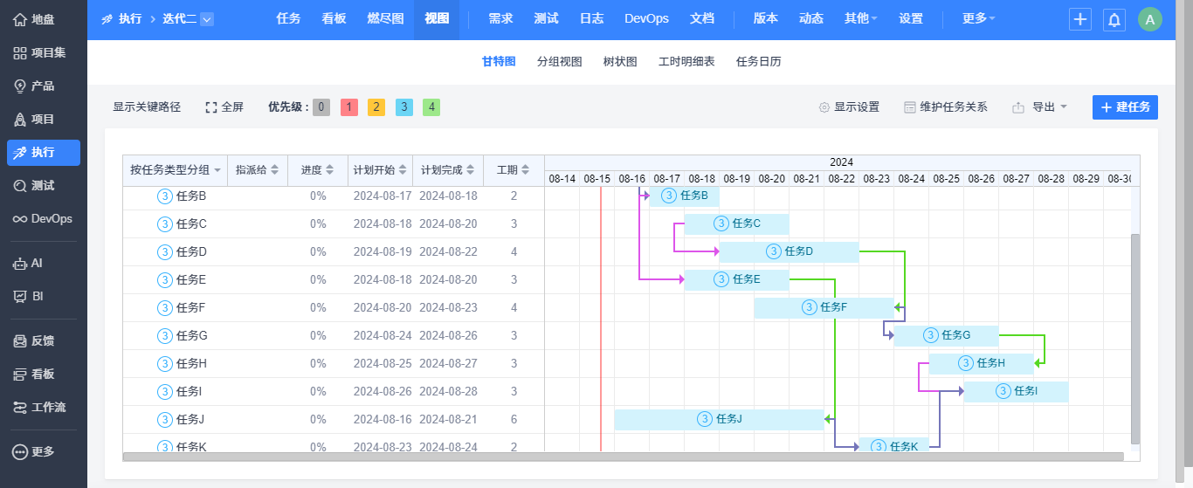The width and height of the screenshot is (1193, 488).
Task: Select the 工时明细表 sub-tab
Action: pyautogui.click(x=686, y=62)
